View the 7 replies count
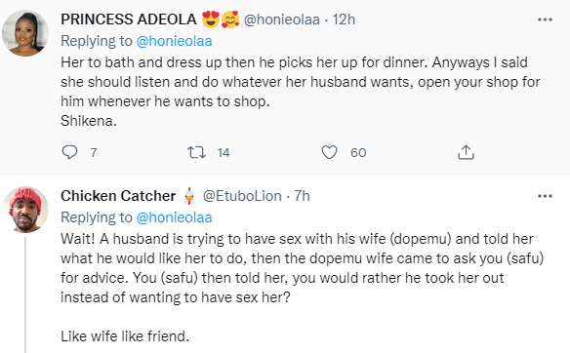570x353 pixels. [x=94, y=152]
